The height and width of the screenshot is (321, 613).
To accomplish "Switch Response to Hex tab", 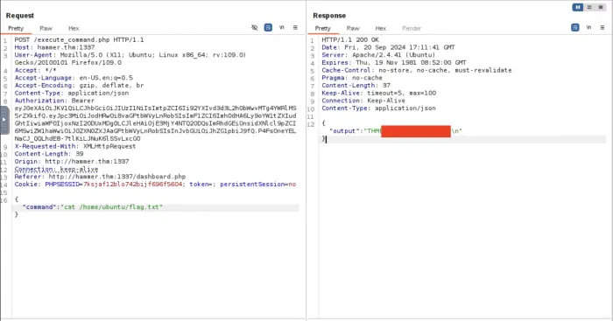I will (x=380, y=29).
